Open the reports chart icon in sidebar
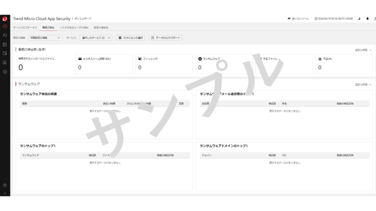 pos(5,62)
